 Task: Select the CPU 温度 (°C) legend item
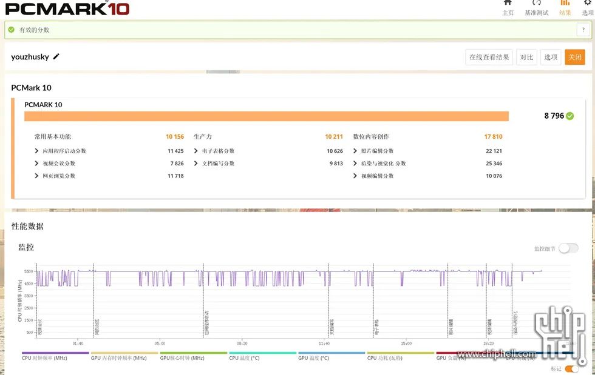[262, 356]
